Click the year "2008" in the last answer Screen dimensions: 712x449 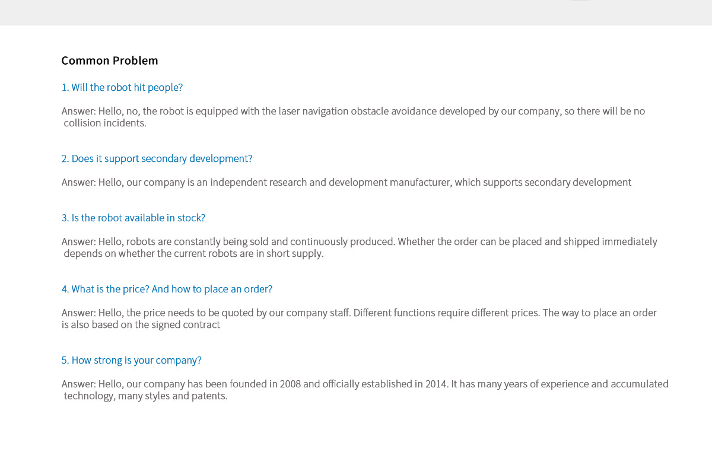click(290, 384)
